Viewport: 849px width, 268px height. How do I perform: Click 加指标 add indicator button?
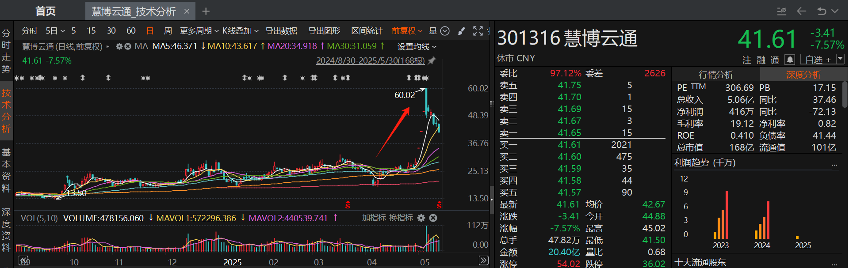[x=374, y=218]
